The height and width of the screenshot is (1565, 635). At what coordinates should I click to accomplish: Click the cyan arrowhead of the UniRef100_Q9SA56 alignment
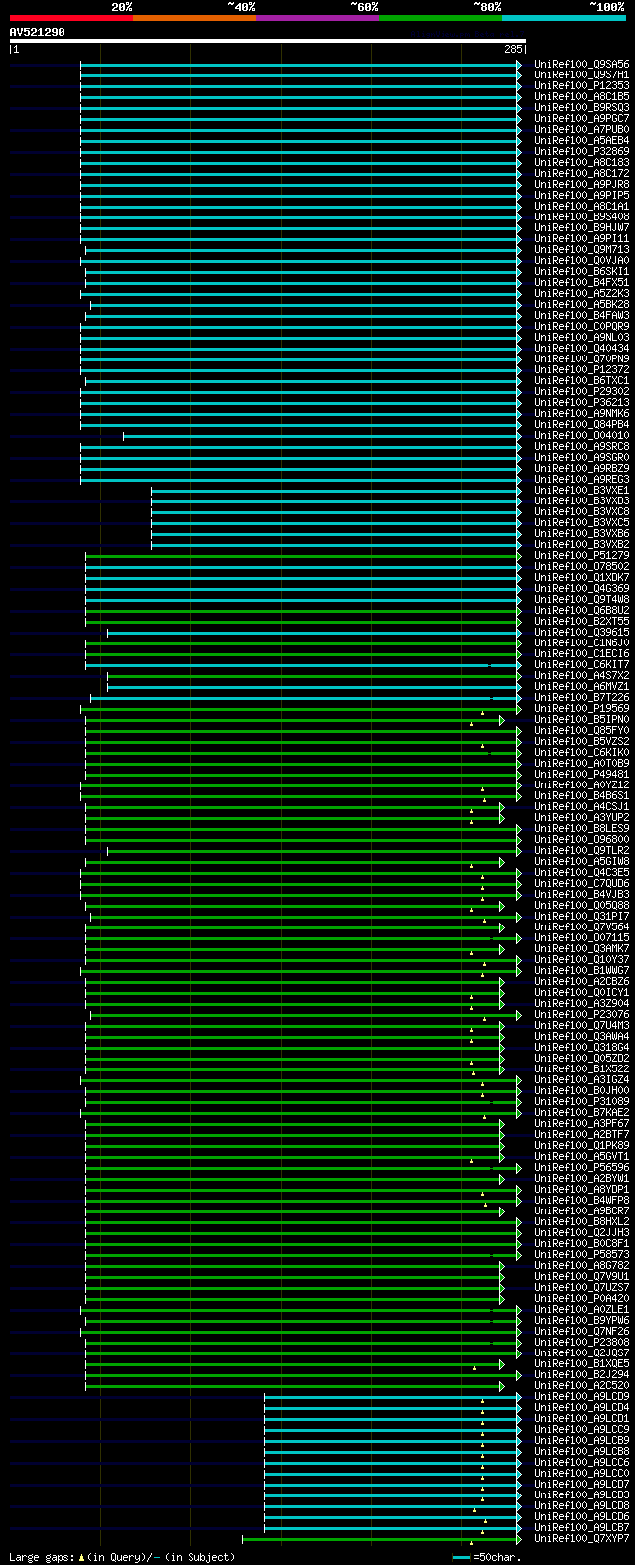click(519, 65)
